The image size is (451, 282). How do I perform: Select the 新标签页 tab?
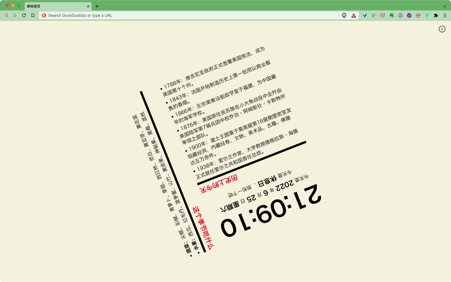tap(58, 6)
